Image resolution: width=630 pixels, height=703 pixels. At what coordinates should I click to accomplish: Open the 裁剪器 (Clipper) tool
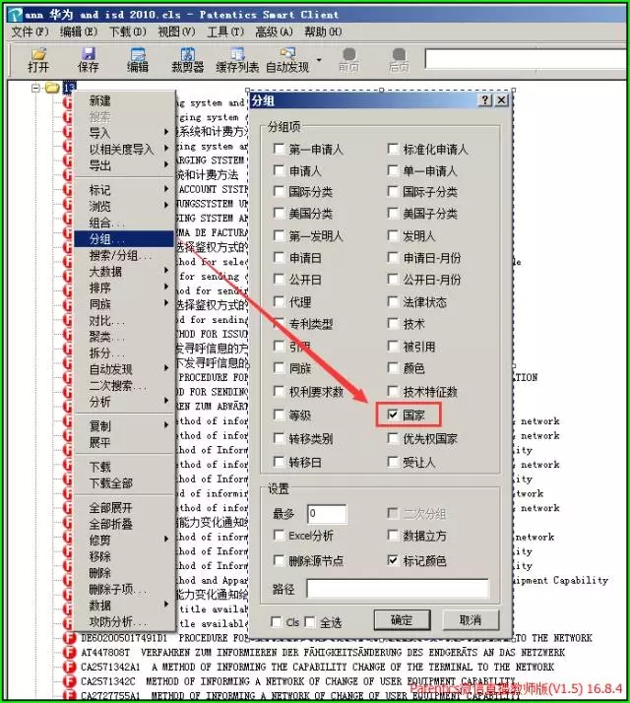(187, 59)
